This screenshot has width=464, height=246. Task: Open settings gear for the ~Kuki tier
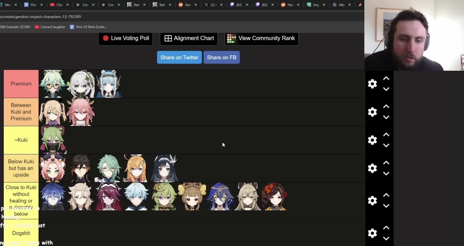pos(372,140)
